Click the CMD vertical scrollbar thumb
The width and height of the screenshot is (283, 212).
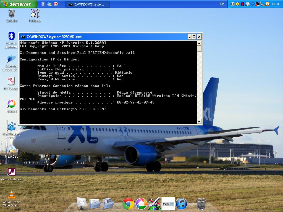click(199, 49)
